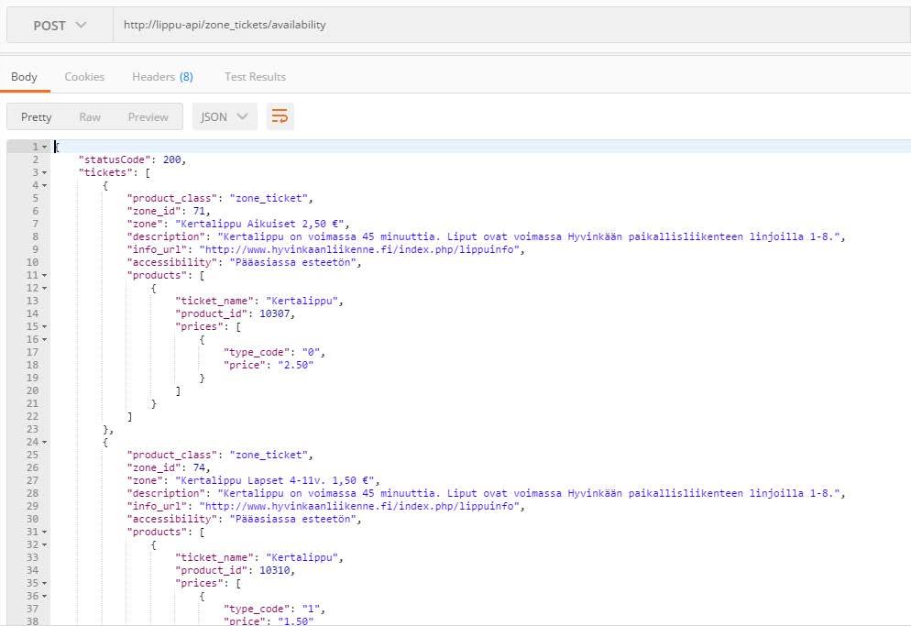911x626 pixels.
Task: Collapse the root object at line 1
Action: pos(45,147)
